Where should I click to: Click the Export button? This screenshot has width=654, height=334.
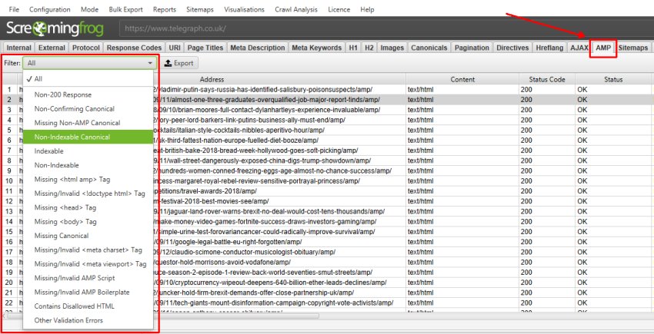pos(179,63)
